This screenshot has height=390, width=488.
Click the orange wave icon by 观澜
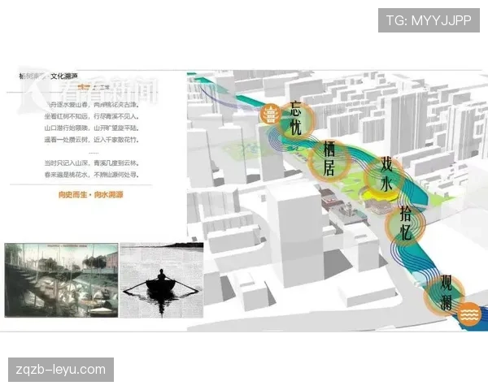[470, 314]
